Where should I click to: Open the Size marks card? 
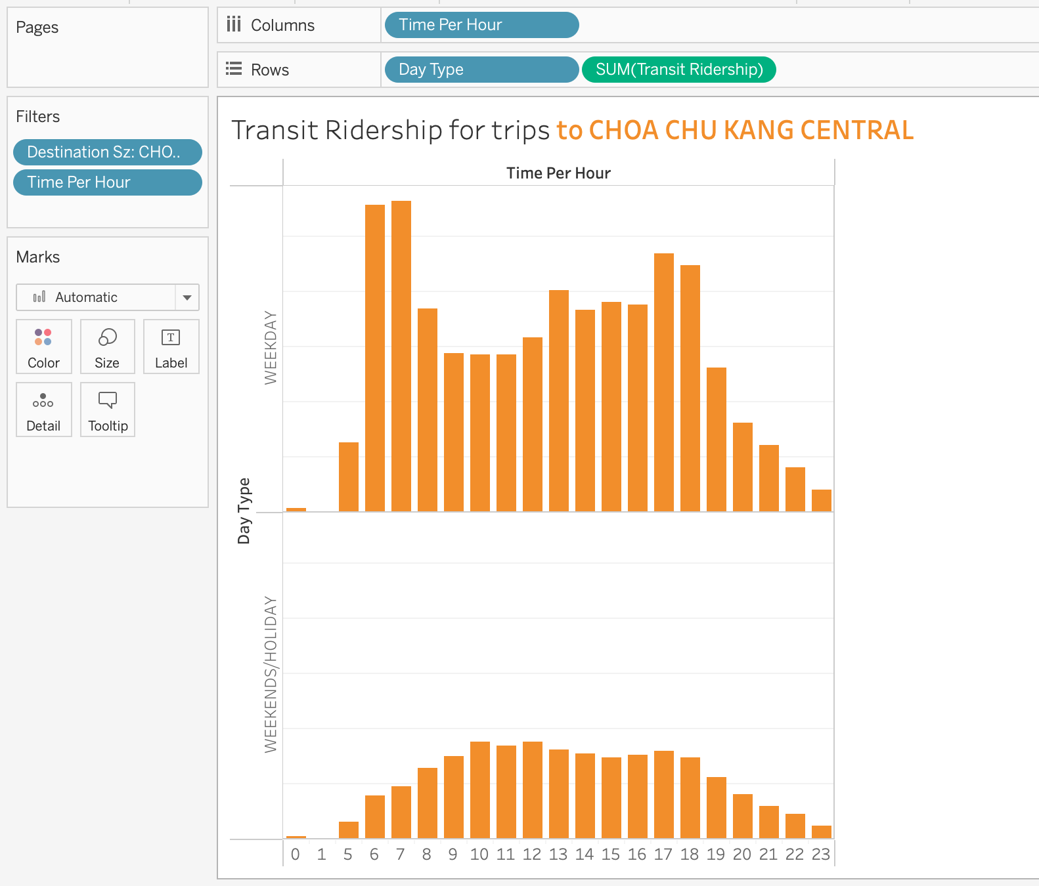(107, 347)
